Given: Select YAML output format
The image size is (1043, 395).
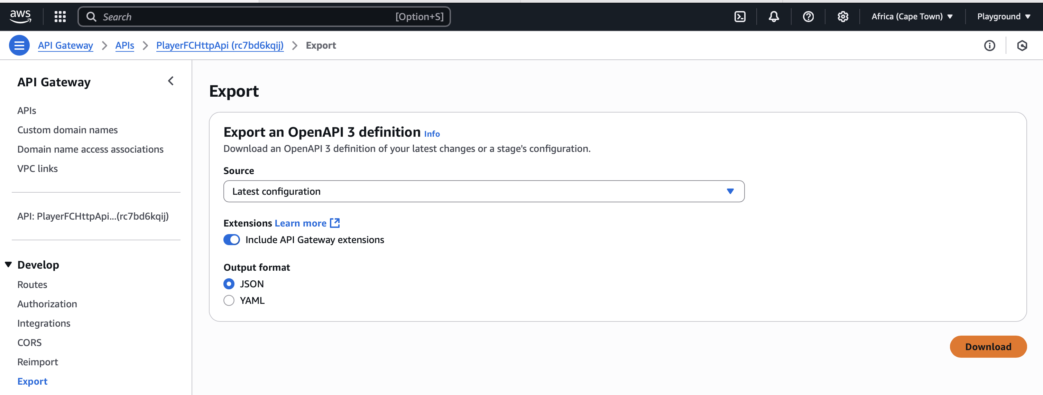Looking at the screenshot, I should click(x=229, y=300).
